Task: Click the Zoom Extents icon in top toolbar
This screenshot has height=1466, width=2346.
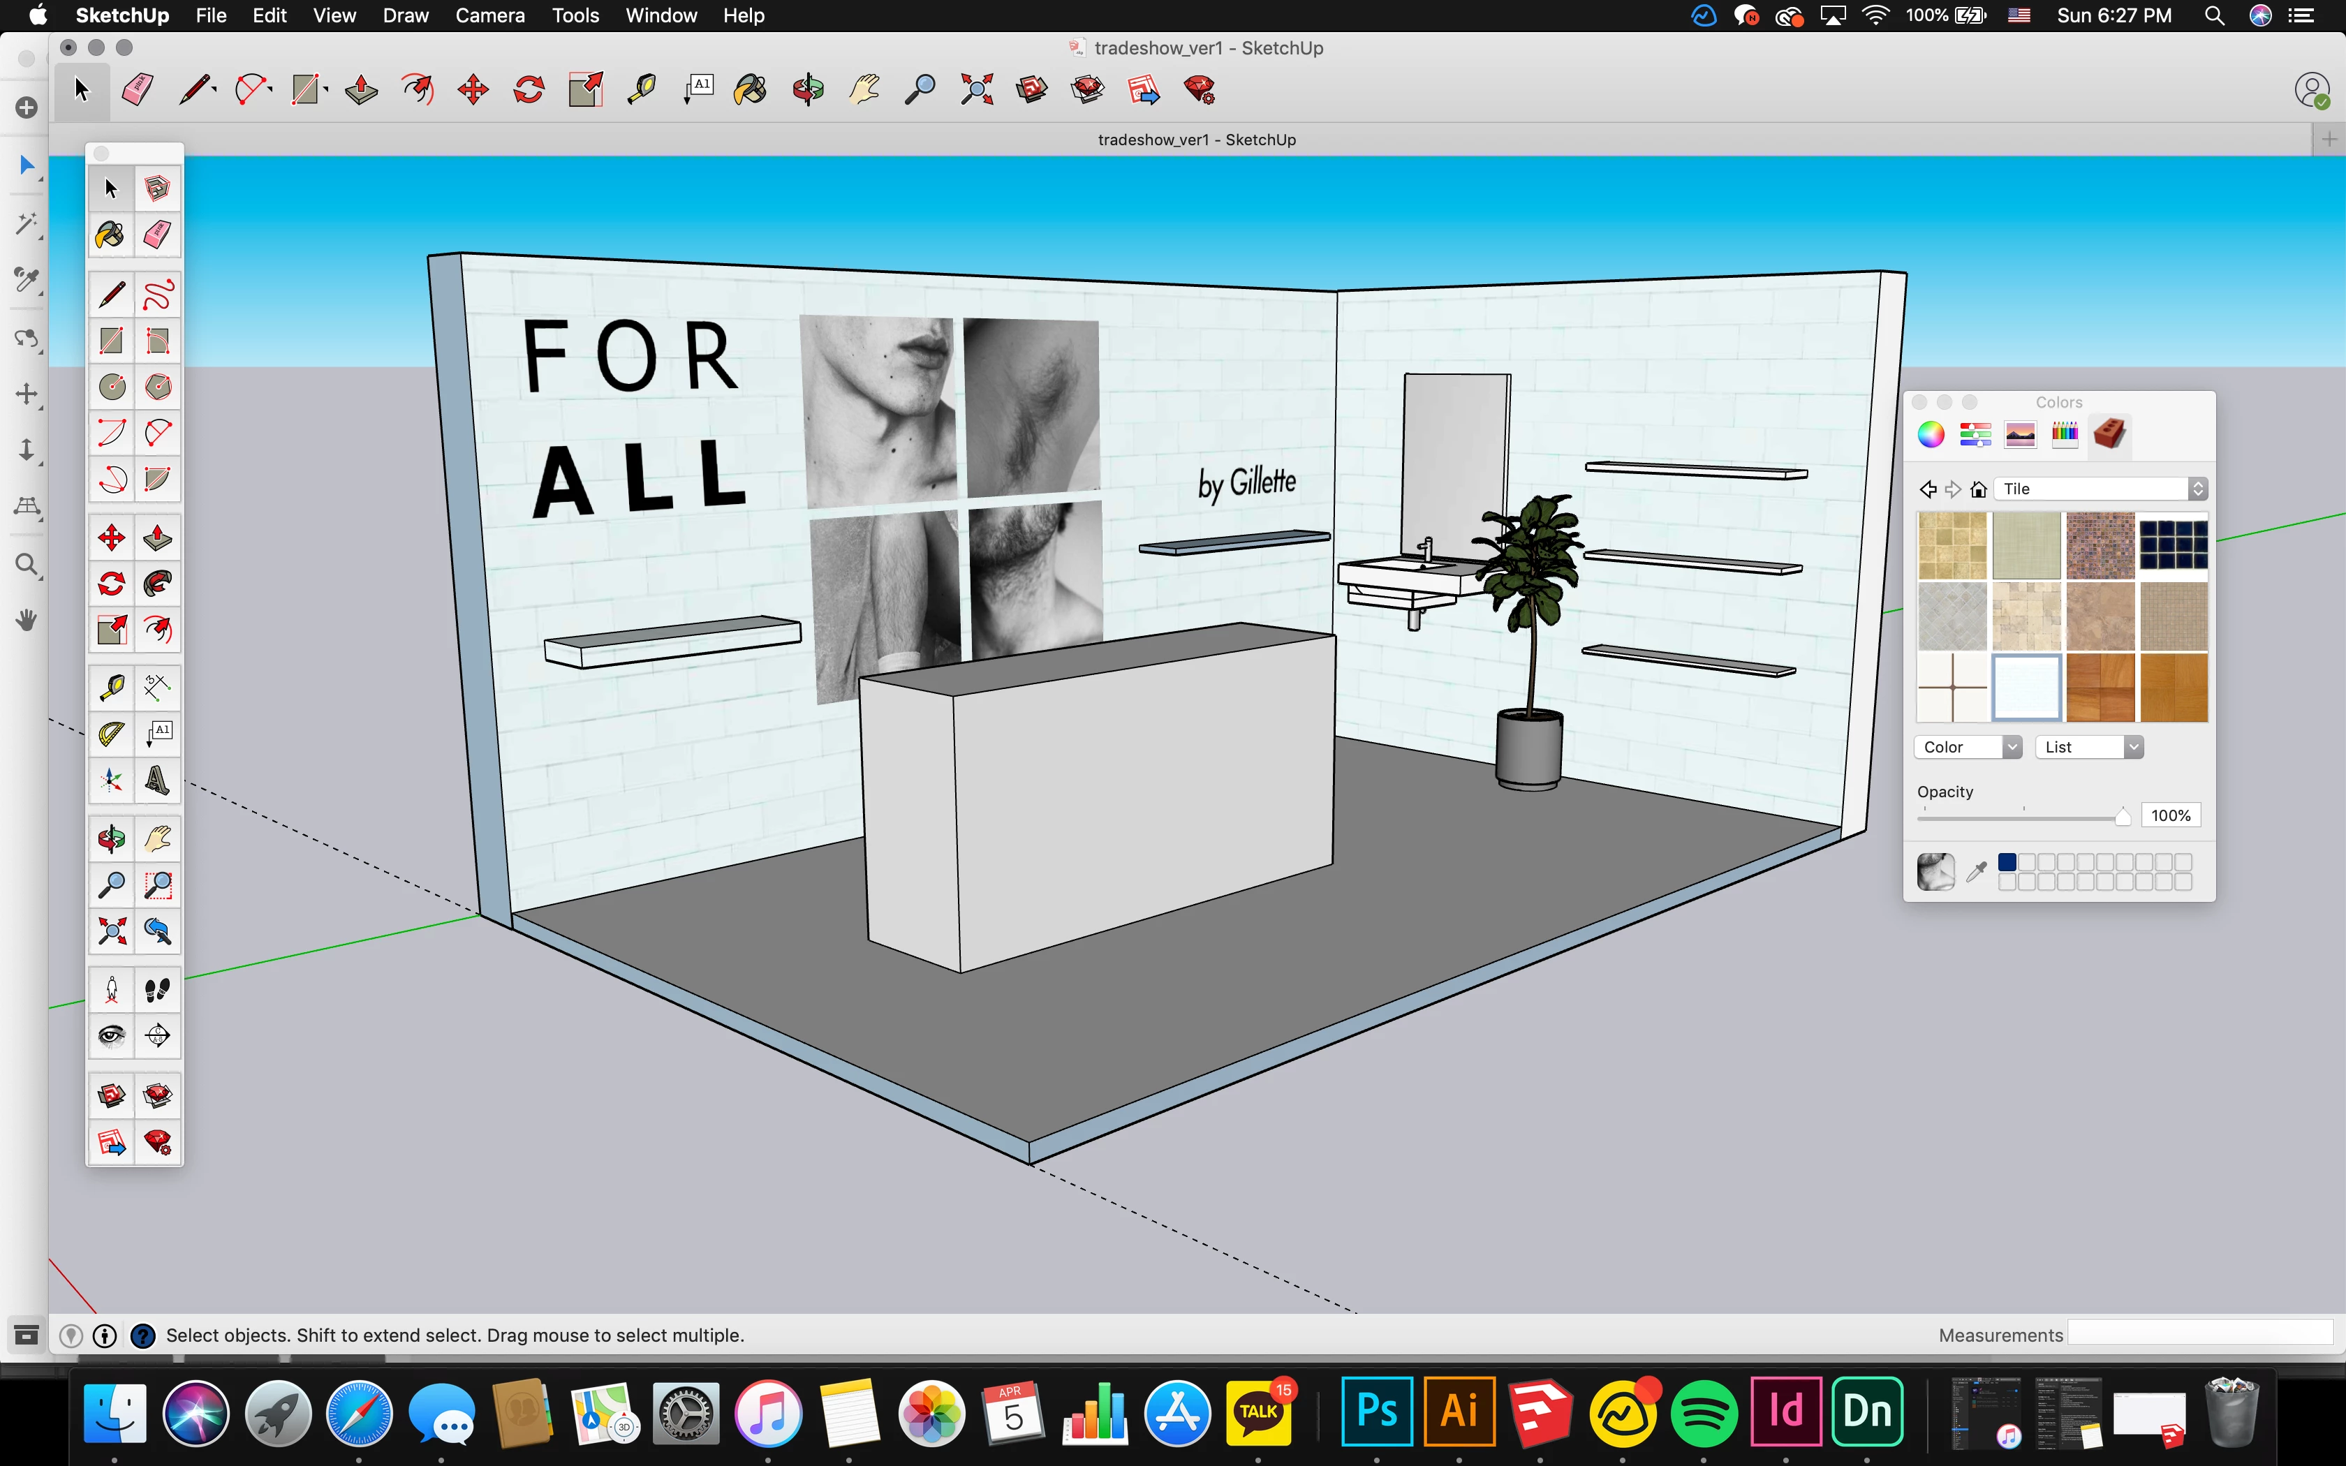Action: (x=976, y=90)
